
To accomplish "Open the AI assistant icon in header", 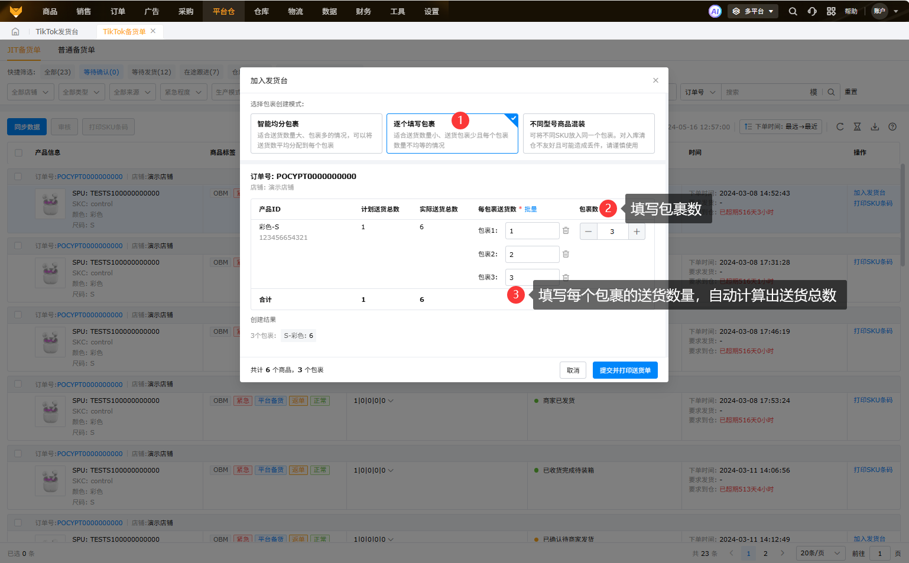I will pyautogui.click(x=715, y=11).
